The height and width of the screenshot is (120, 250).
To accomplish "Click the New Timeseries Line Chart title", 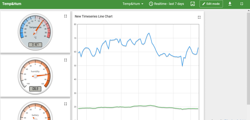I will pyautogui.click(x=93, y=17).
